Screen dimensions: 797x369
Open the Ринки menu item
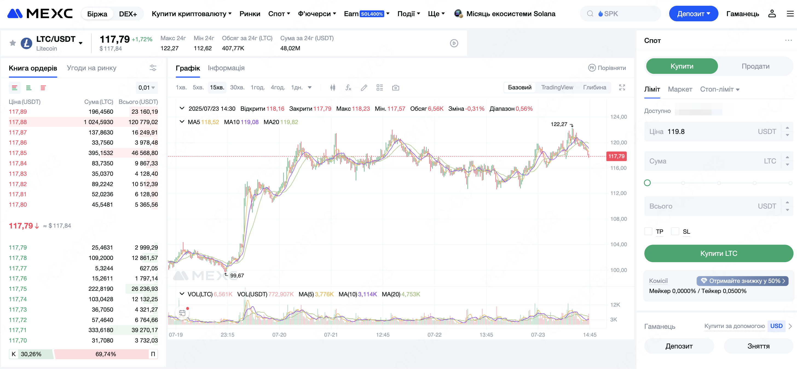pos(250,14)
